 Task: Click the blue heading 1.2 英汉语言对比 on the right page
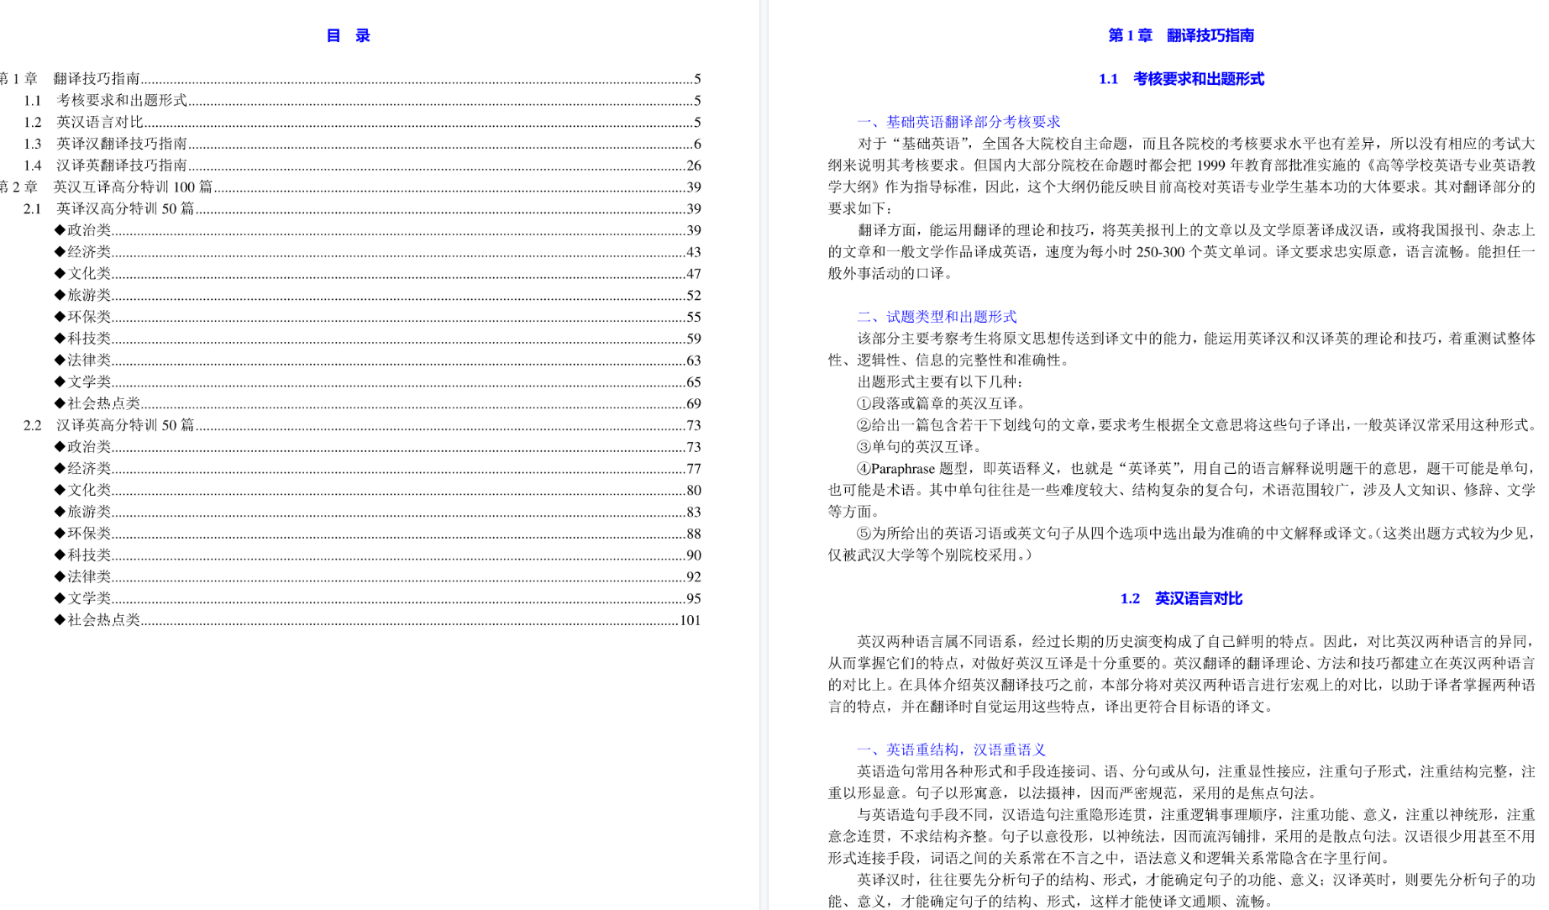pos(1180,599)
